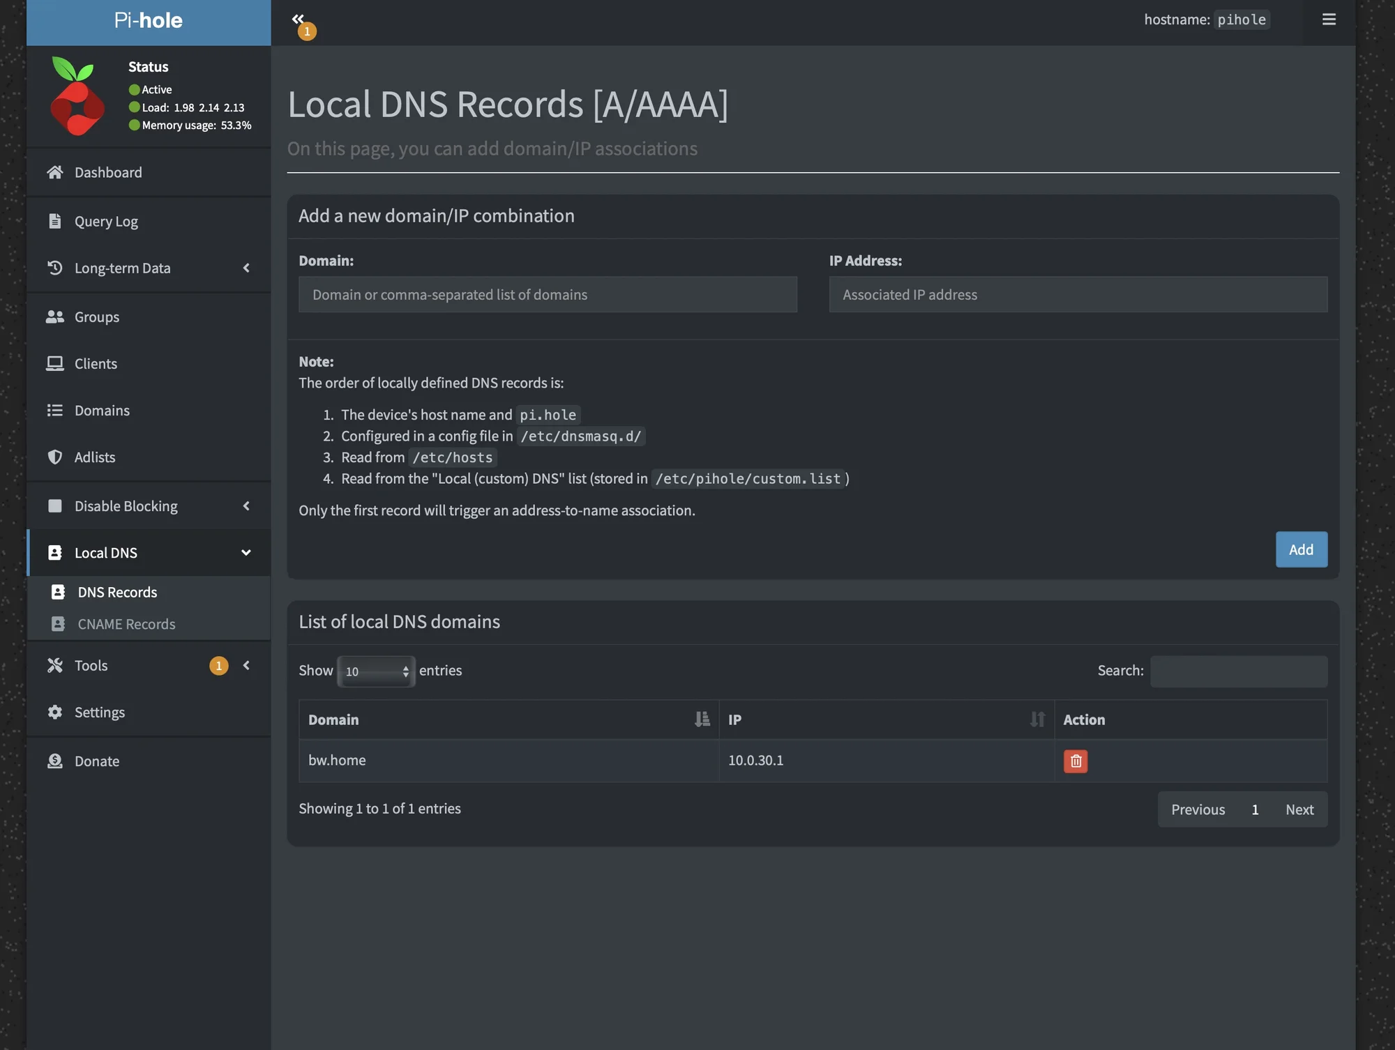Open Settings from the sidebar
Image resolution: width=1395 pixels, height=1050 pixels.
[149, 712]
